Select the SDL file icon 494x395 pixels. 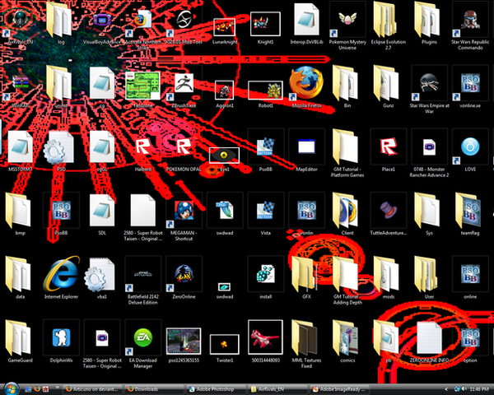point(102,211)
